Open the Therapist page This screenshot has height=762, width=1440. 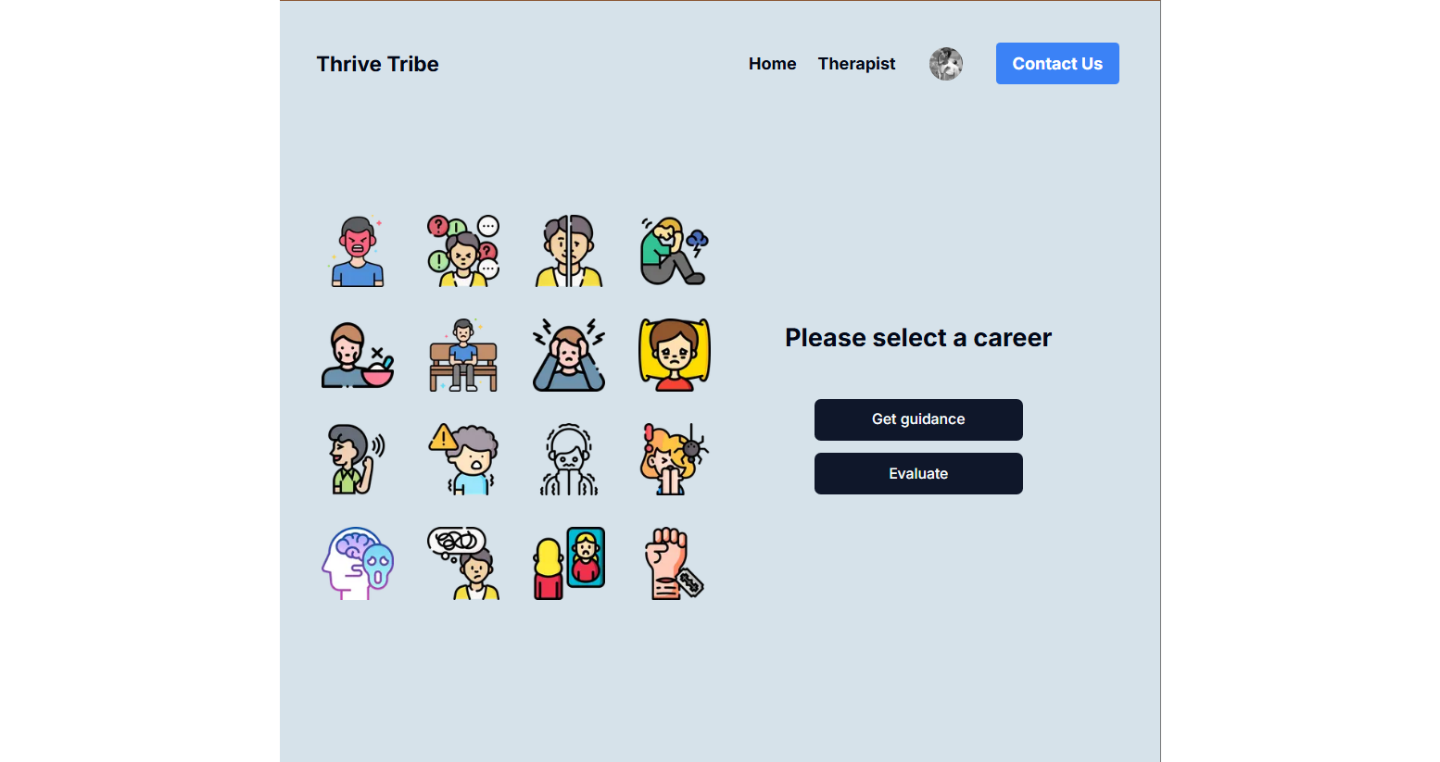pos(857,64)
